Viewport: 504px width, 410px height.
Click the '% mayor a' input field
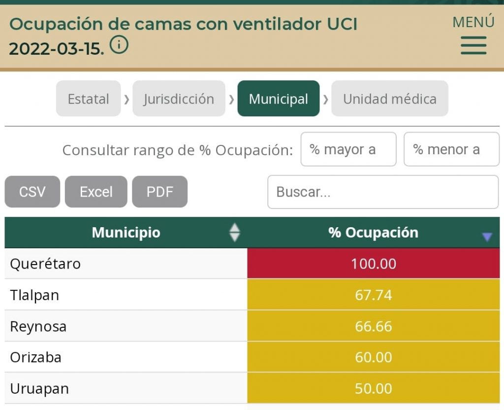tap(348, 149)
